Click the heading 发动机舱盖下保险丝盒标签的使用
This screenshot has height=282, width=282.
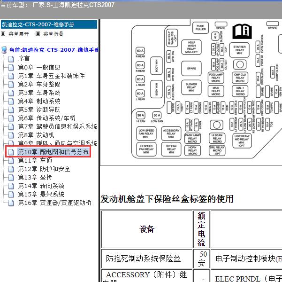[x=167, y=199]
